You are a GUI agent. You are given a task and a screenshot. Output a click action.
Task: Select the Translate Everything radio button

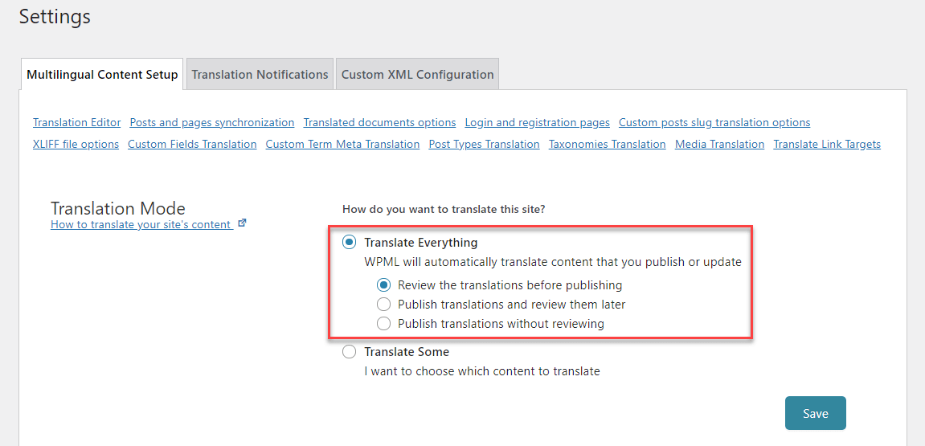[350, 243]
